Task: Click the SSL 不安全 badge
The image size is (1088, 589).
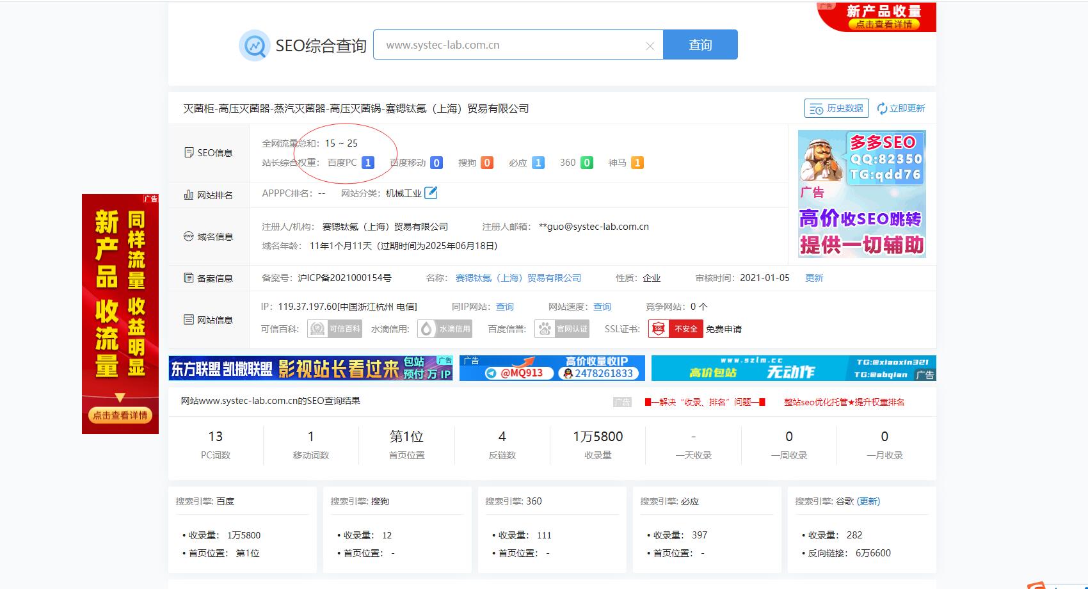Action: (676, 329)
